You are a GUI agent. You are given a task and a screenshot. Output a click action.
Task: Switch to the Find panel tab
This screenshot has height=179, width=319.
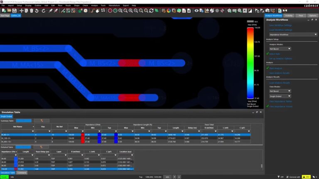pos(301,16)
